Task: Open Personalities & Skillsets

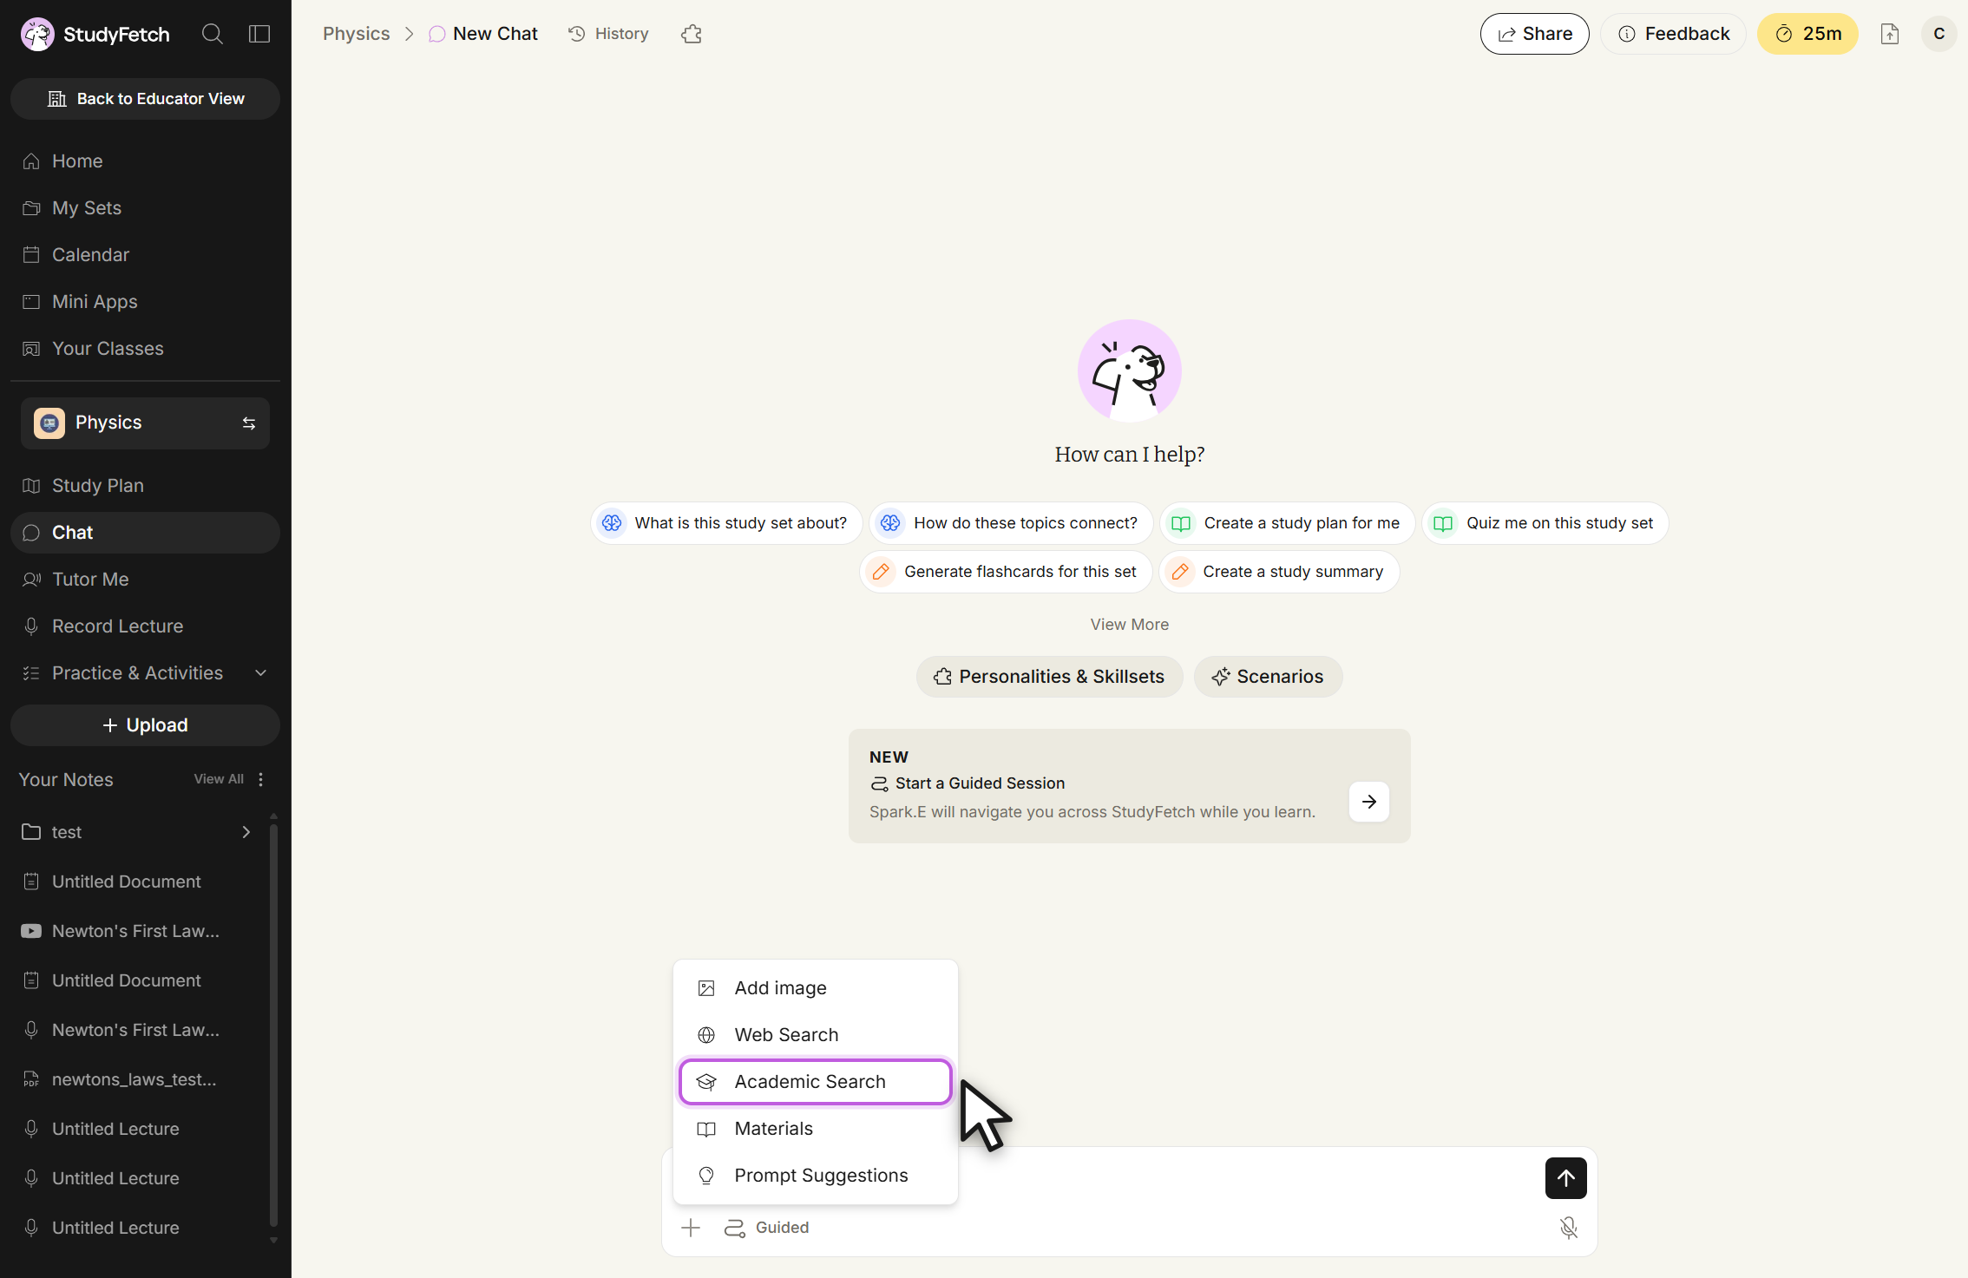Action: click(x=1049, y=677)
